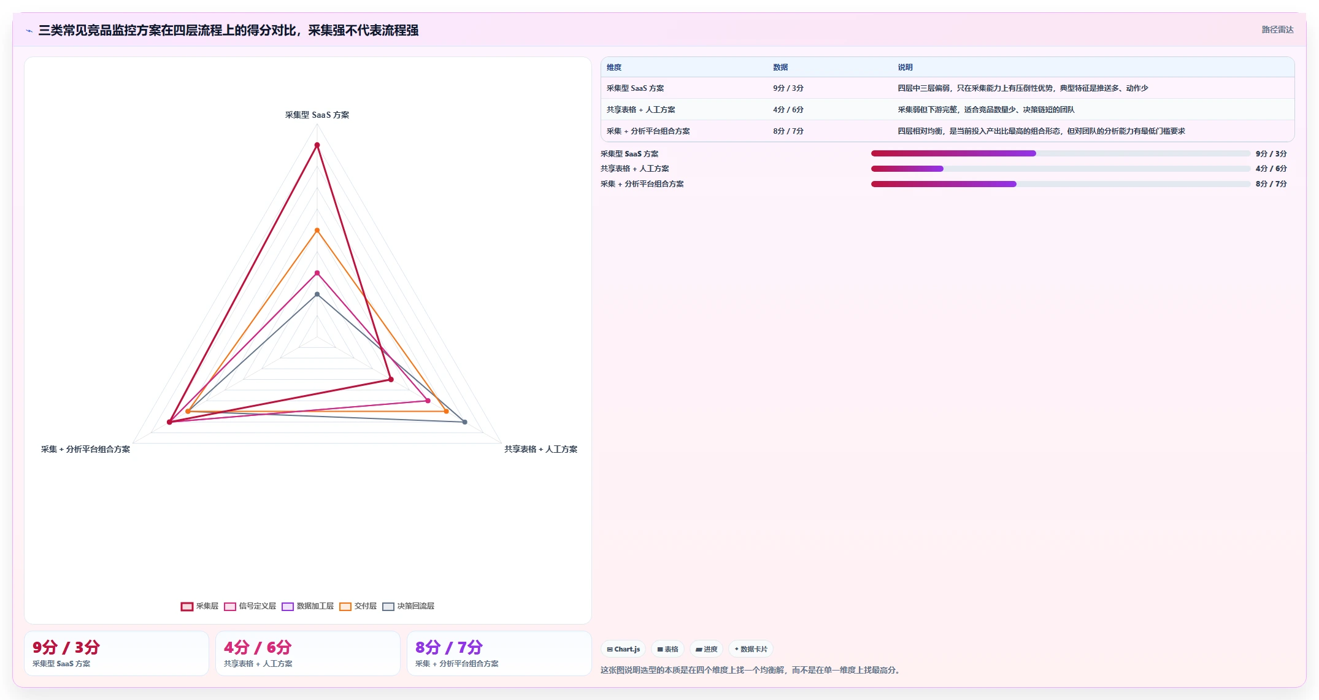Click the crimson 采集层 point on the top axis

pyautogui.click(x=317, y=145)
